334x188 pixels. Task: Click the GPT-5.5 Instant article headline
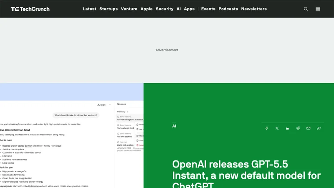pos(246,174)
